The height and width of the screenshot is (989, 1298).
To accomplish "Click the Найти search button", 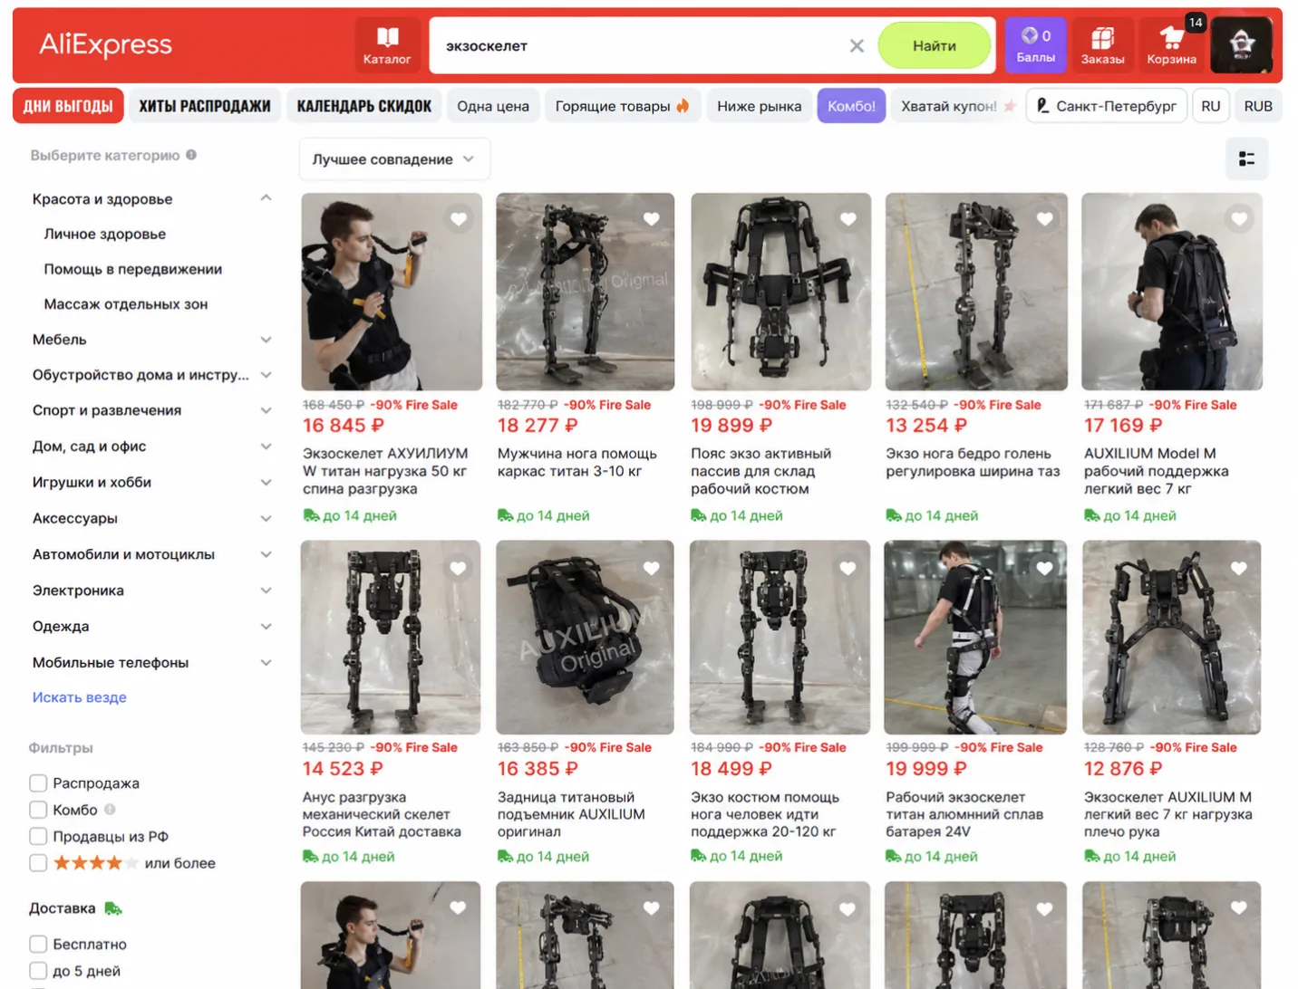I will 934,45.
